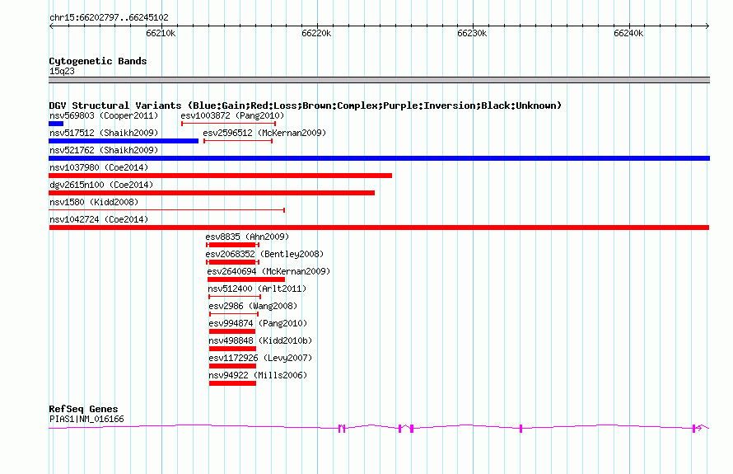This screenshot has height=474, width=733.
Task: Click the nsv521762 (Shaikh2009) label
Action: pos(104,150)
